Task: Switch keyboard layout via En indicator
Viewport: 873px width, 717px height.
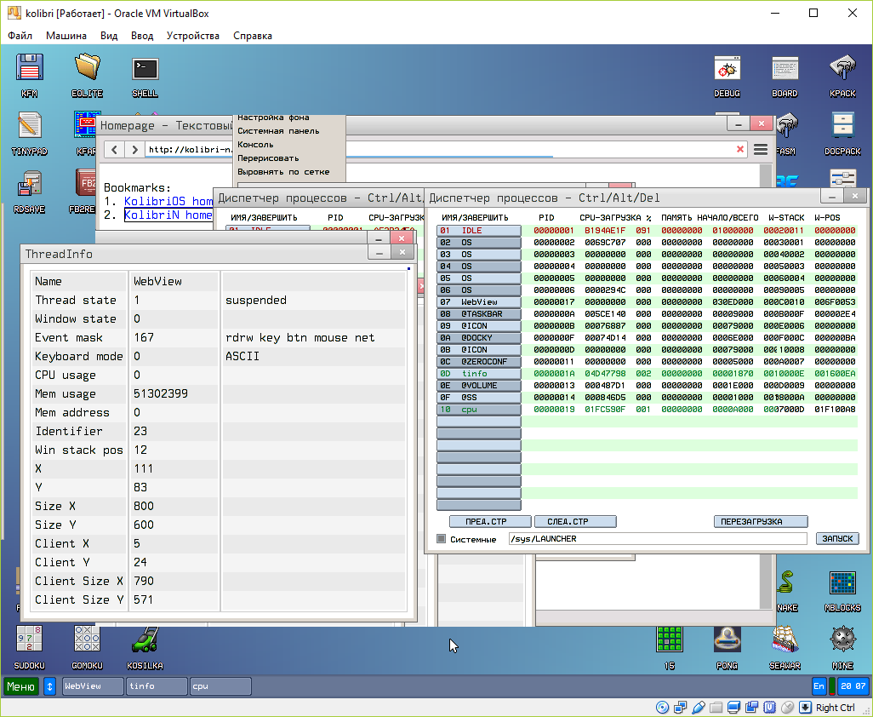Action: click(819, 686)
